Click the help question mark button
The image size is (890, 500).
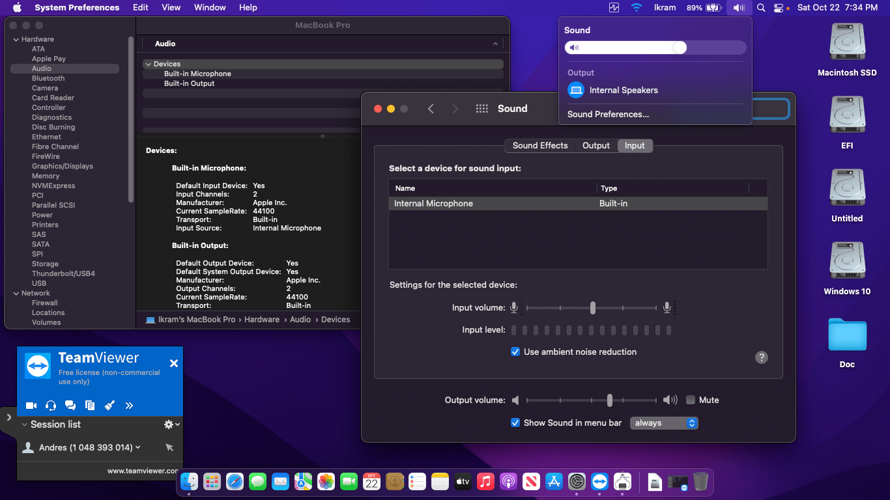click(x=761, y=357)
